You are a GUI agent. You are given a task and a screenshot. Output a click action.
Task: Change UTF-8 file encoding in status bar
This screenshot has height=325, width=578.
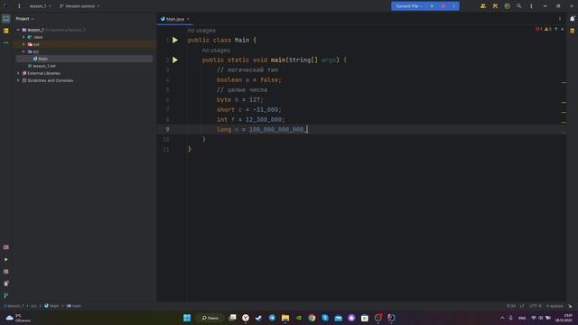(536, 306)
